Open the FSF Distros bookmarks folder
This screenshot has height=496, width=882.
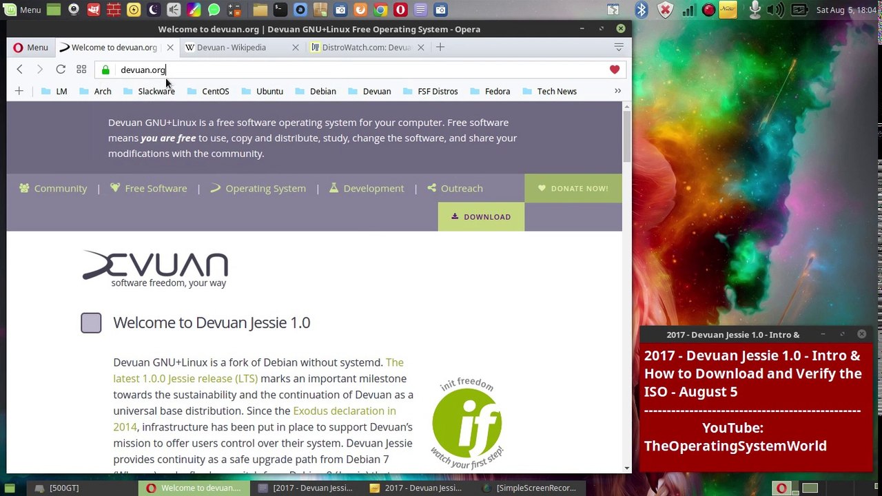[x=430, y=91]
